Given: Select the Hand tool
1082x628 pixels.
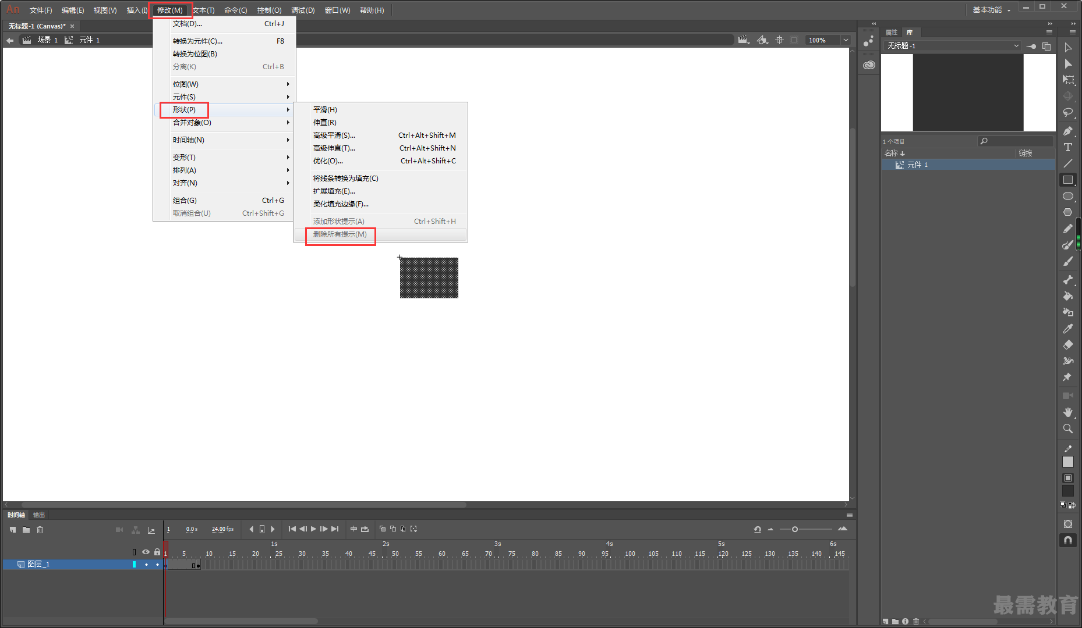Looking at the screenshot, I should [x=1068, y=412].
